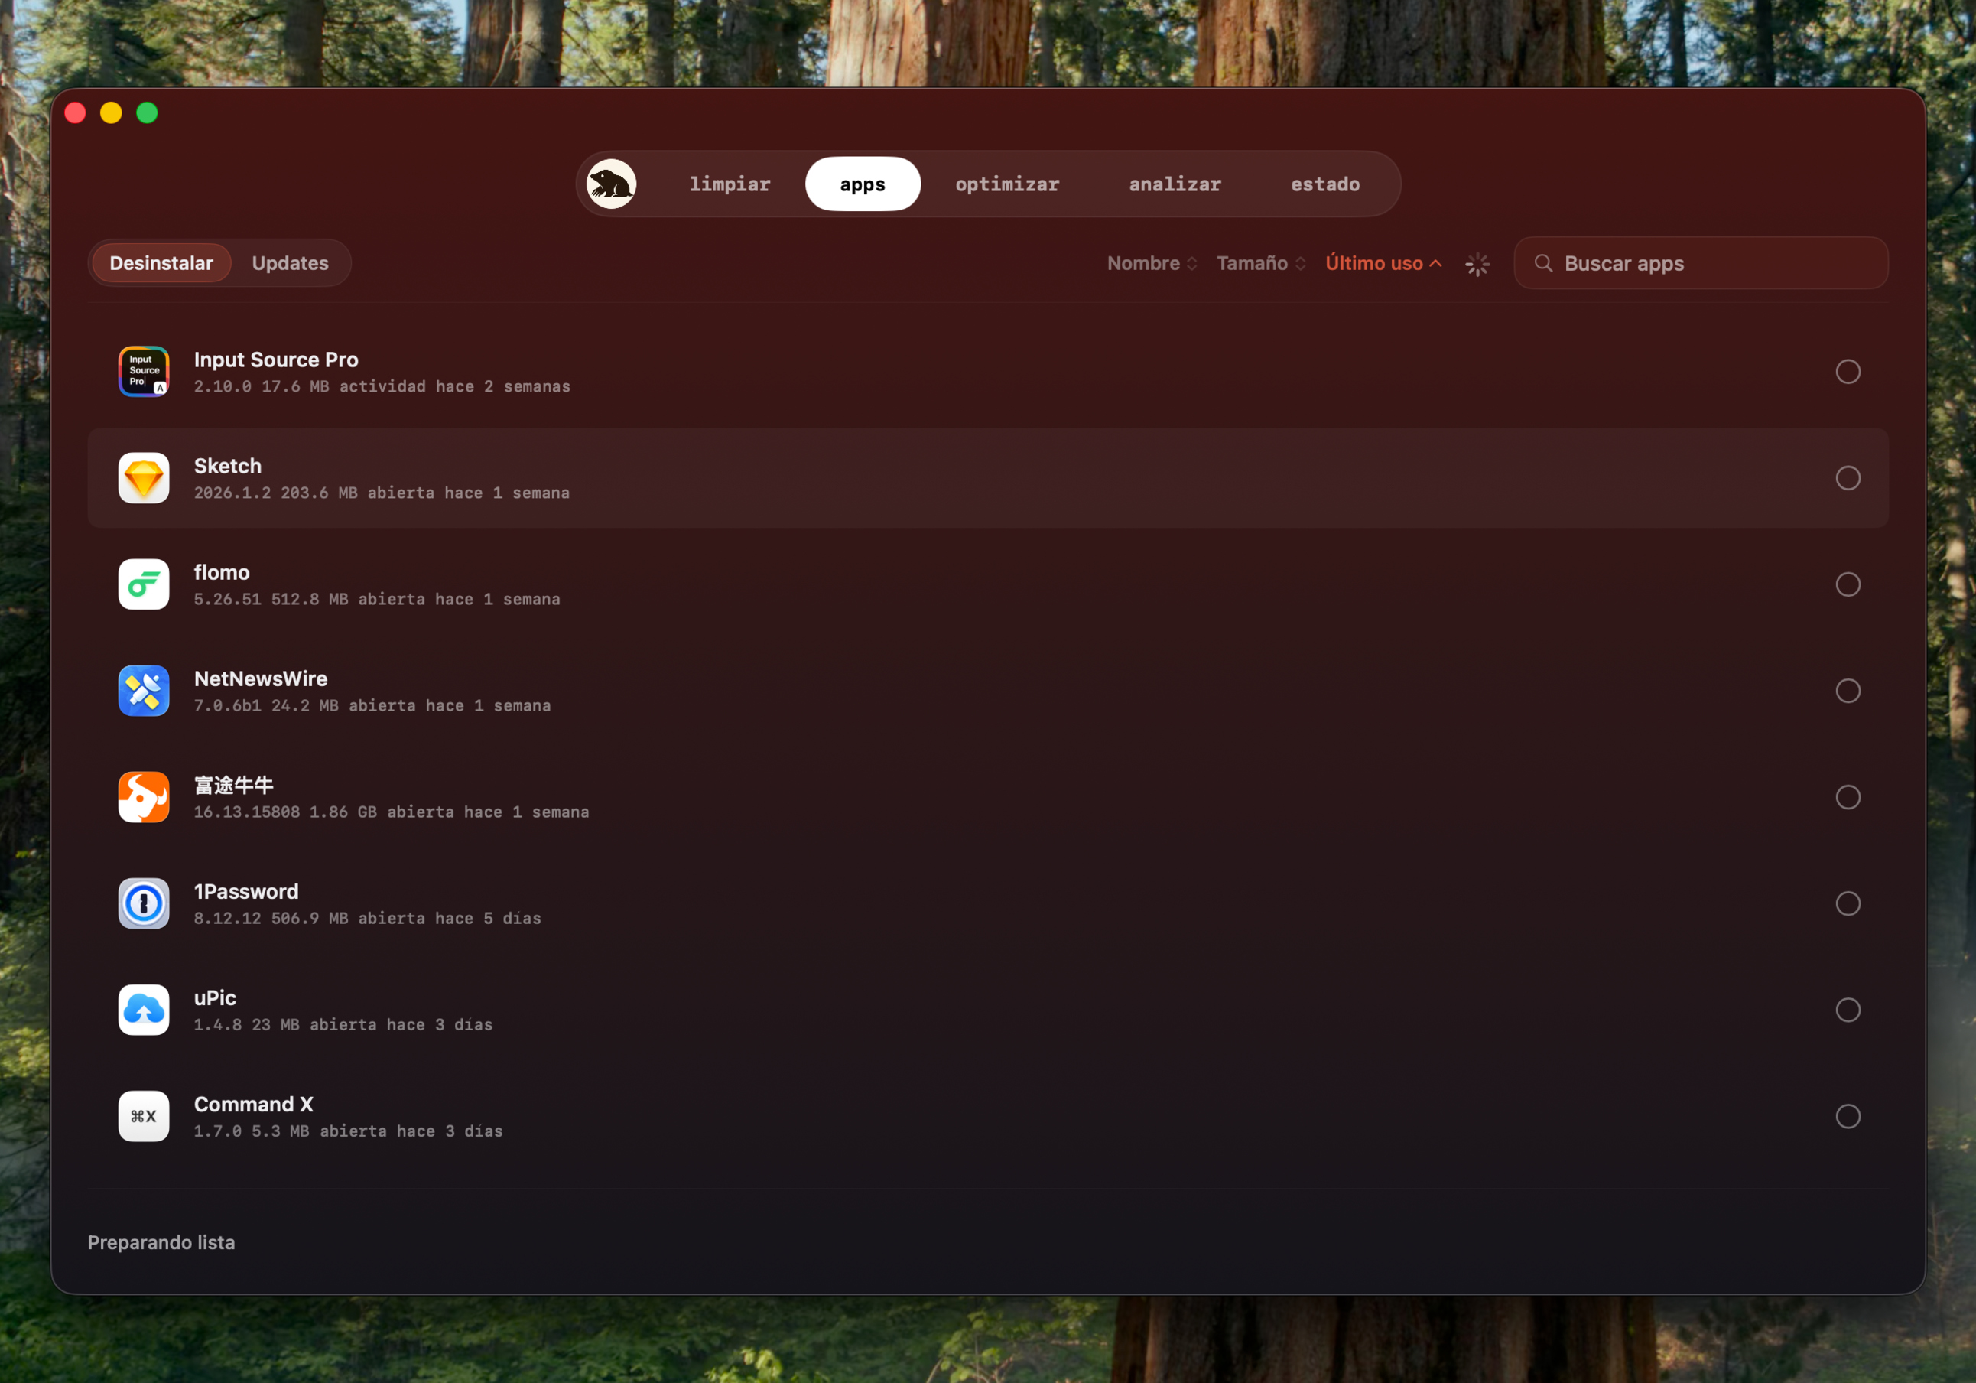Toggle the Último uso sort order
1976x1383 pixels.
[1383, 262]
